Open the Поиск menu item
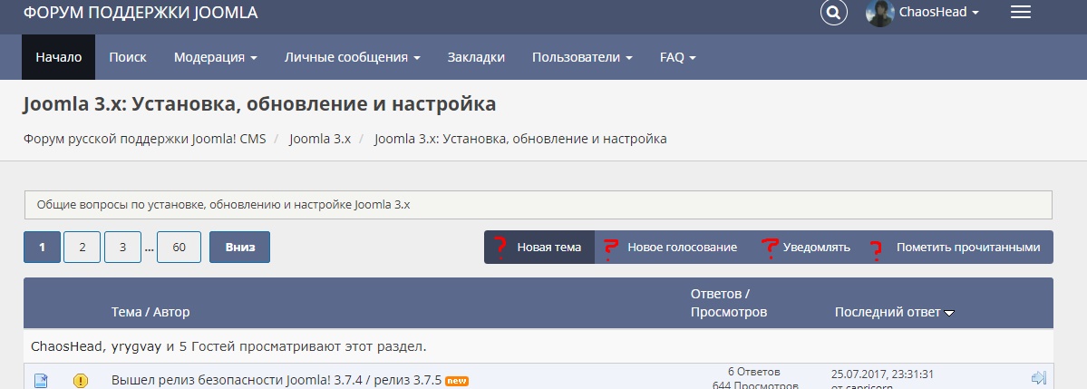This screenshot has height=389, width=1087. point(128,57)
